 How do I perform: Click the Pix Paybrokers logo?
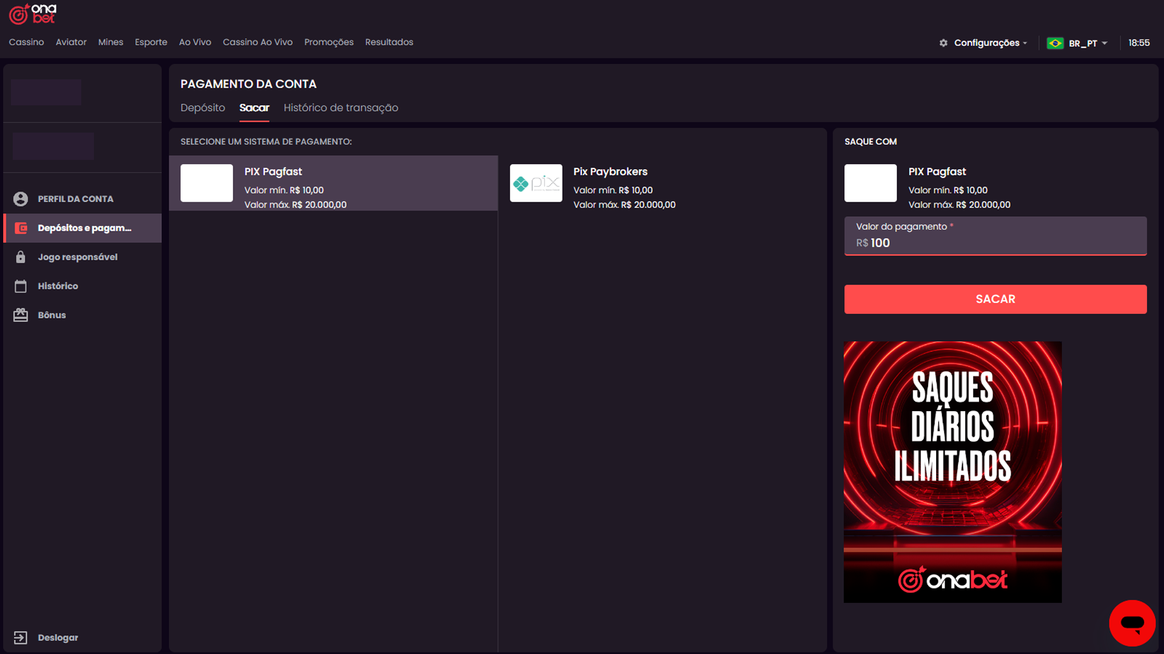click(536, 183)
